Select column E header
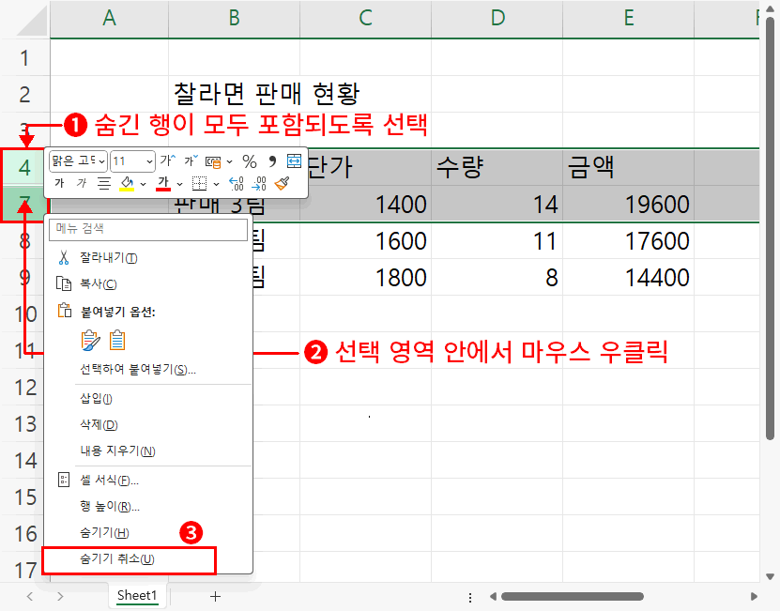 click(628, 19)
